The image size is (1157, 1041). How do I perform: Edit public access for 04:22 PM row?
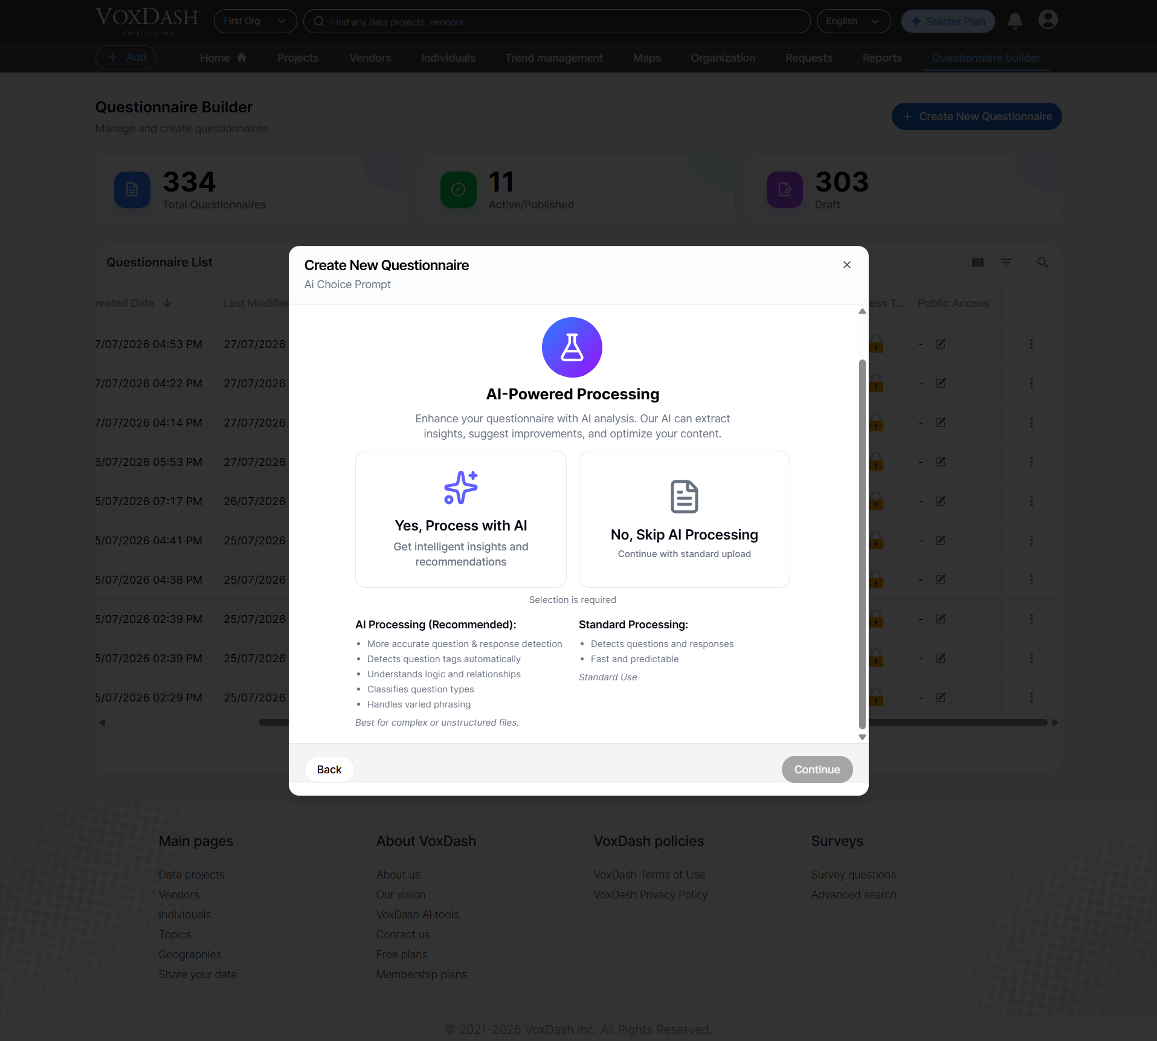point(941,383)
